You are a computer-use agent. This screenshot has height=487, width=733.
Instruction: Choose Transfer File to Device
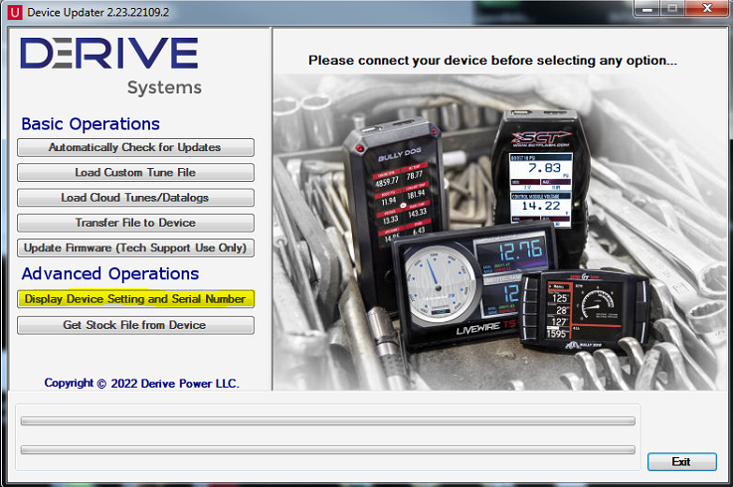135,223
